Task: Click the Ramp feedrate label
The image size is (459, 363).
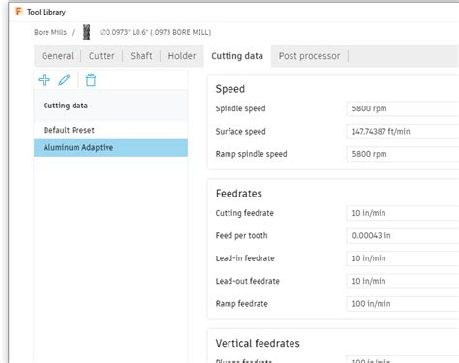Action: coord(242,304)
